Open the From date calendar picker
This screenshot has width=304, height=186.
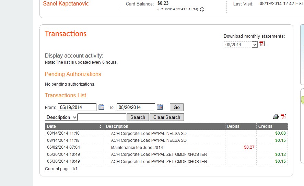[101, 107]
